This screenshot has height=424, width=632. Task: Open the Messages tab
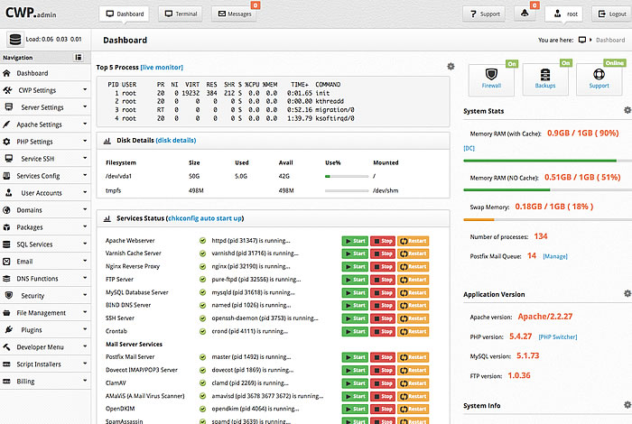(234, 14)
